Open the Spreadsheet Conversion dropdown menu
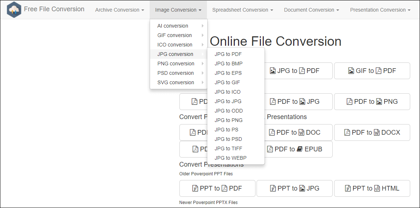The height and width of the screenshot is (208, 420). [x=243, y=10]
